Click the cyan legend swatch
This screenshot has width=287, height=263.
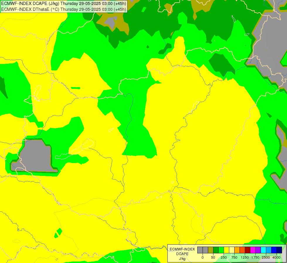[263, 250]
